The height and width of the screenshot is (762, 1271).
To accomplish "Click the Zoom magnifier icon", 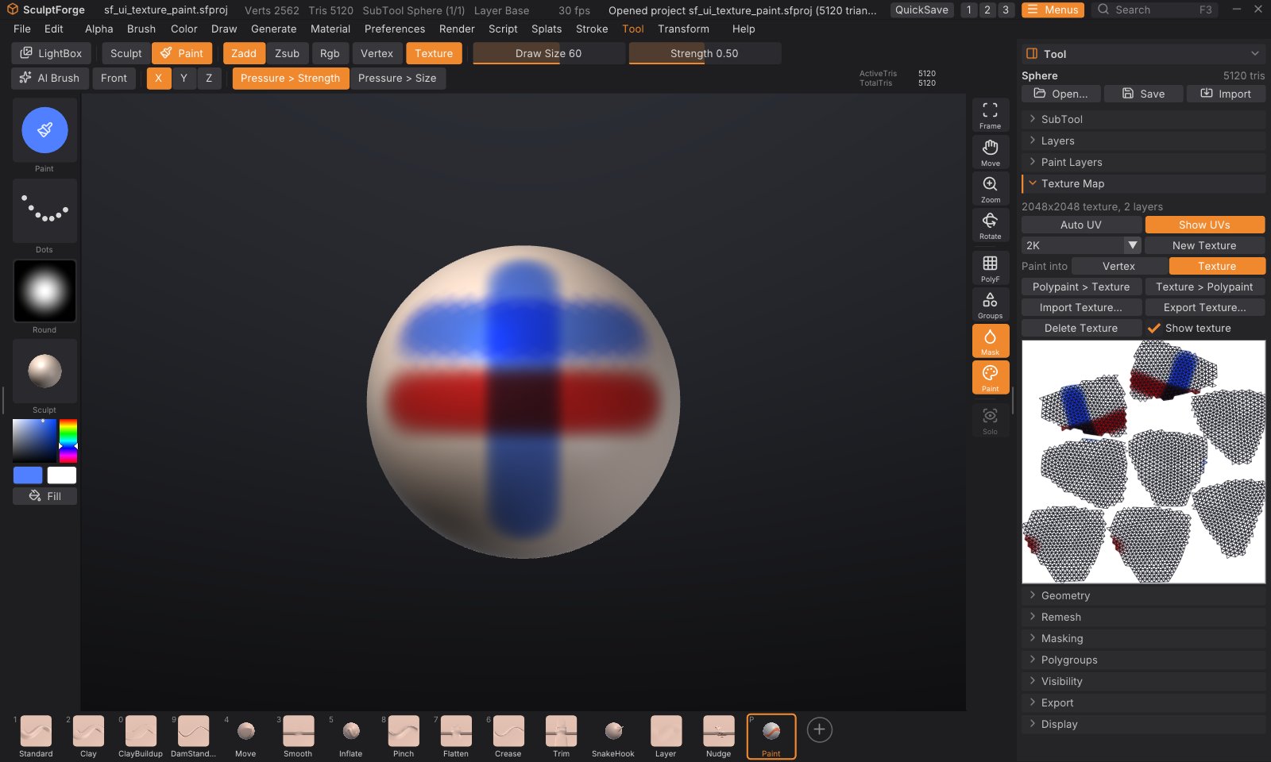I will click(x=990, y=189).
